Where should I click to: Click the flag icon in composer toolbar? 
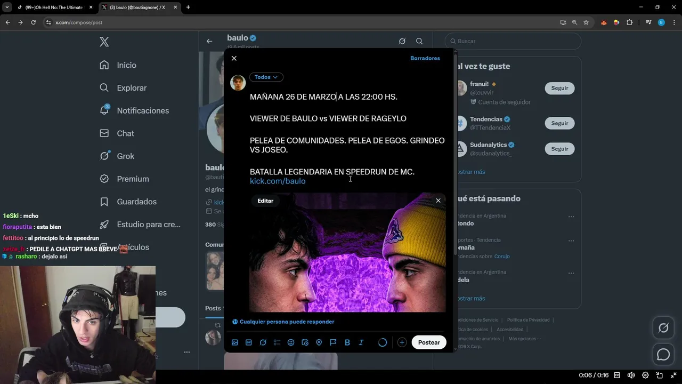click(x=333, y=342)
